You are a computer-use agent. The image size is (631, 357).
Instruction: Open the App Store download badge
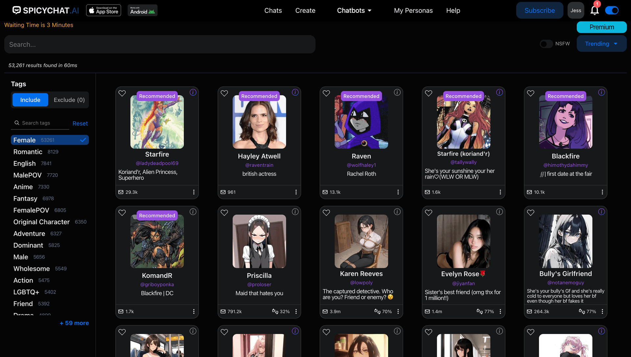(x=104, y=11)
